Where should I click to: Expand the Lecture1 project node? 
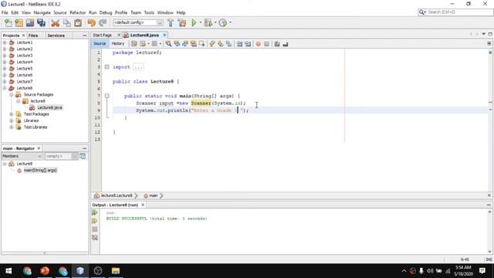click(5, 42)
